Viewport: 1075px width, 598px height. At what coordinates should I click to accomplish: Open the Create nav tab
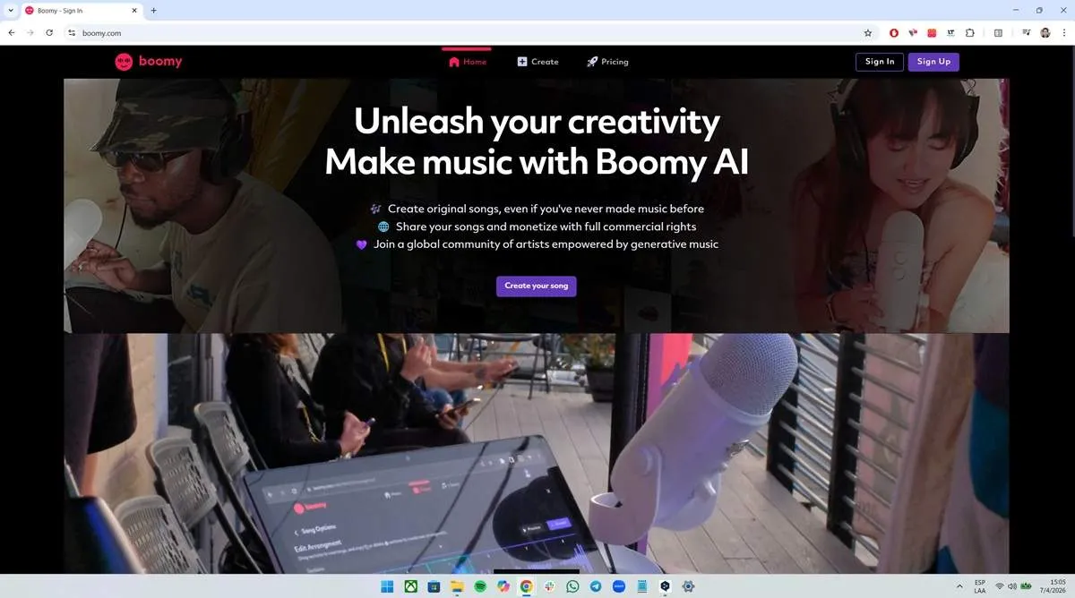[x=537, y=62]
